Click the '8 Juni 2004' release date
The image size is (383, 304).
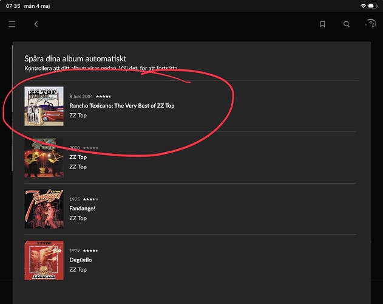(x=81, y=97)
